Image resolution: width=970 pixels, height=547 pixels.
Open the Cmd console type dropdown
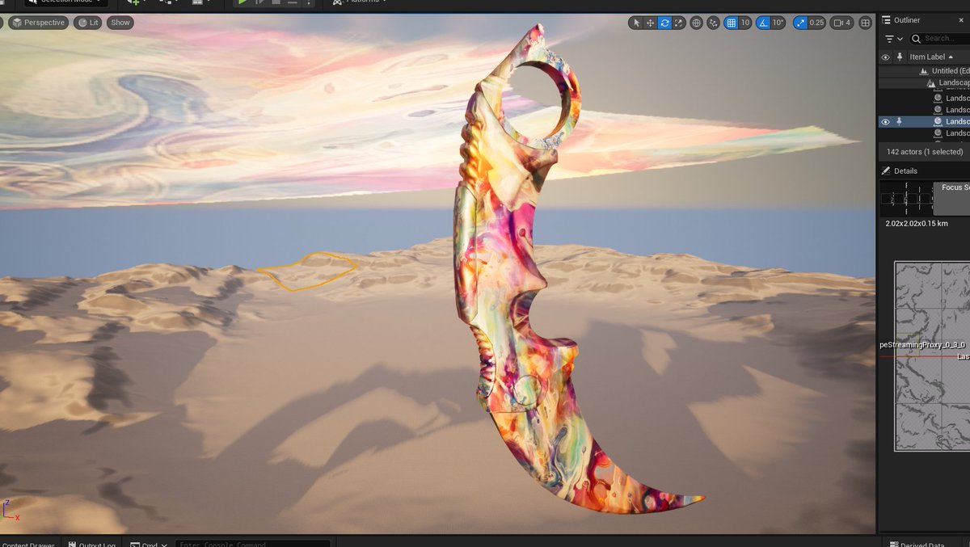[x=147, y=543]
